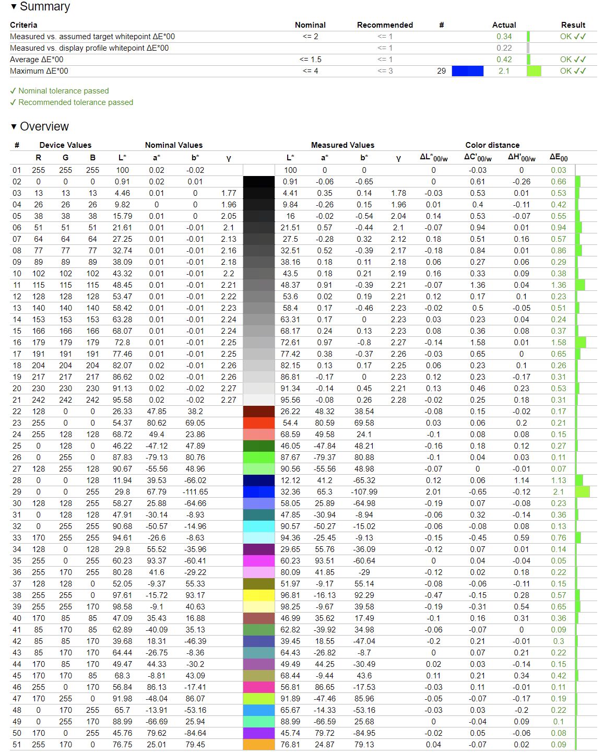
Task: Click the Result OK checkmarks for whitepoint
Action: (x=573, y=37)
